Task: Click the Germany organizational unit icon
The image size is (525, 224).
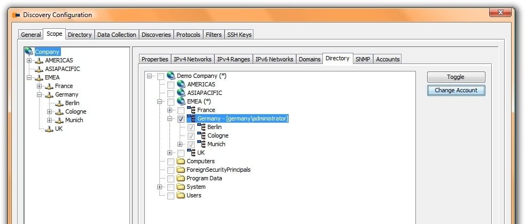Action: [191, 118]
